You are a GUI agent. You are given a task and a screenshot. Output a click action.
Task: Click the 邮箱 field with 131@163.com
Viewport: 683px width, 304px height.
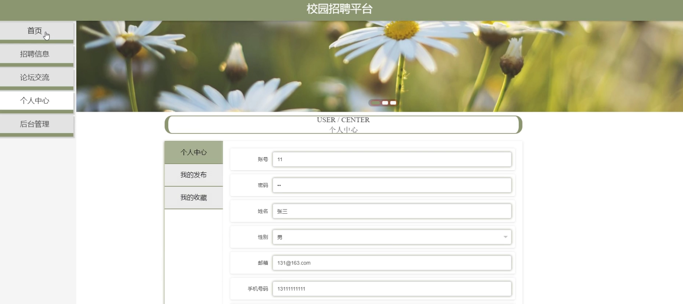[x=392, y=263]
